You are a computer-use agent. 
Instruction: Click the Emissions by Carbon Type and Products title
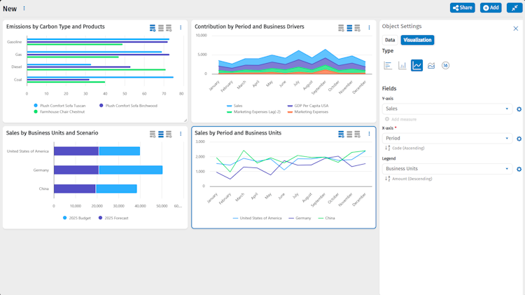point(55,27)
